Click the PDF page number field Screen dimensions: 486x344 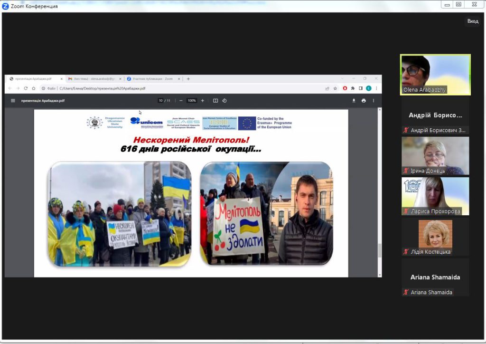tap(161, 101)
